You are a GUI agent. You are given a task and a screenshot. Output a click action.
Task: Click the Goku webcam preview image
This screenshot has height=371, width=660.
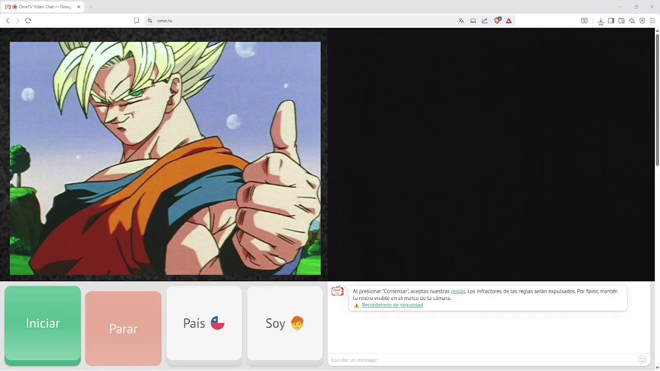pos(165,158)
